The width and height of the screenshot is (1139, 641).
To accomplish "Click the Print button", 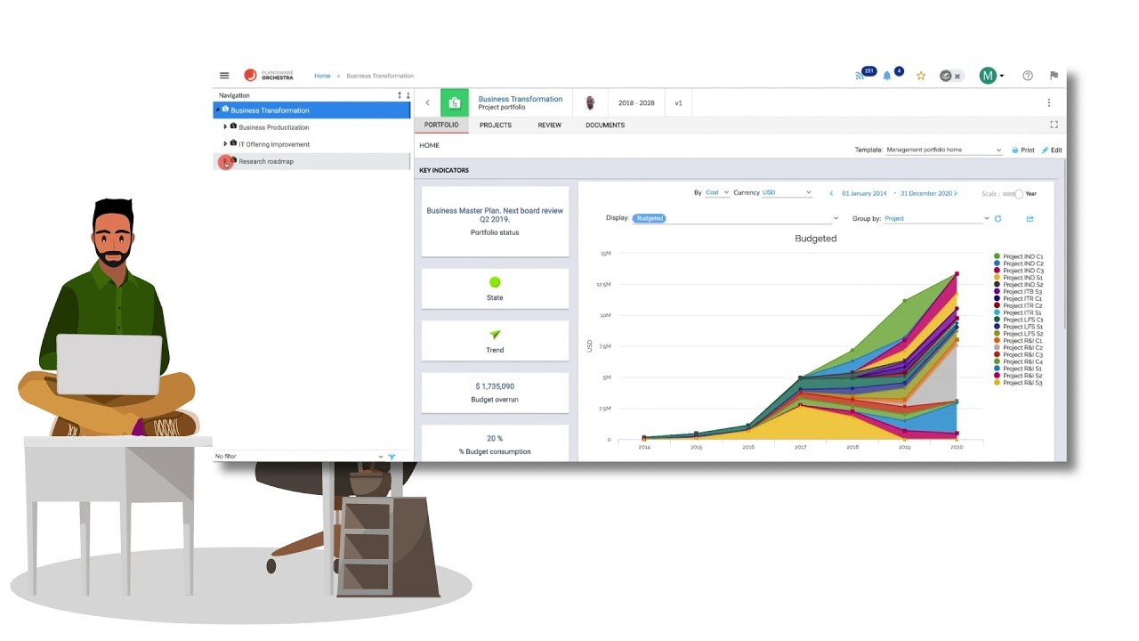I will pos(1022,150).
